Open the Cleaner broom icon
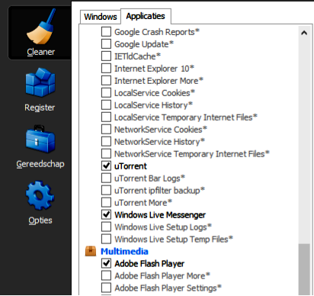This screenshot has width=314, height=296. 40,27
